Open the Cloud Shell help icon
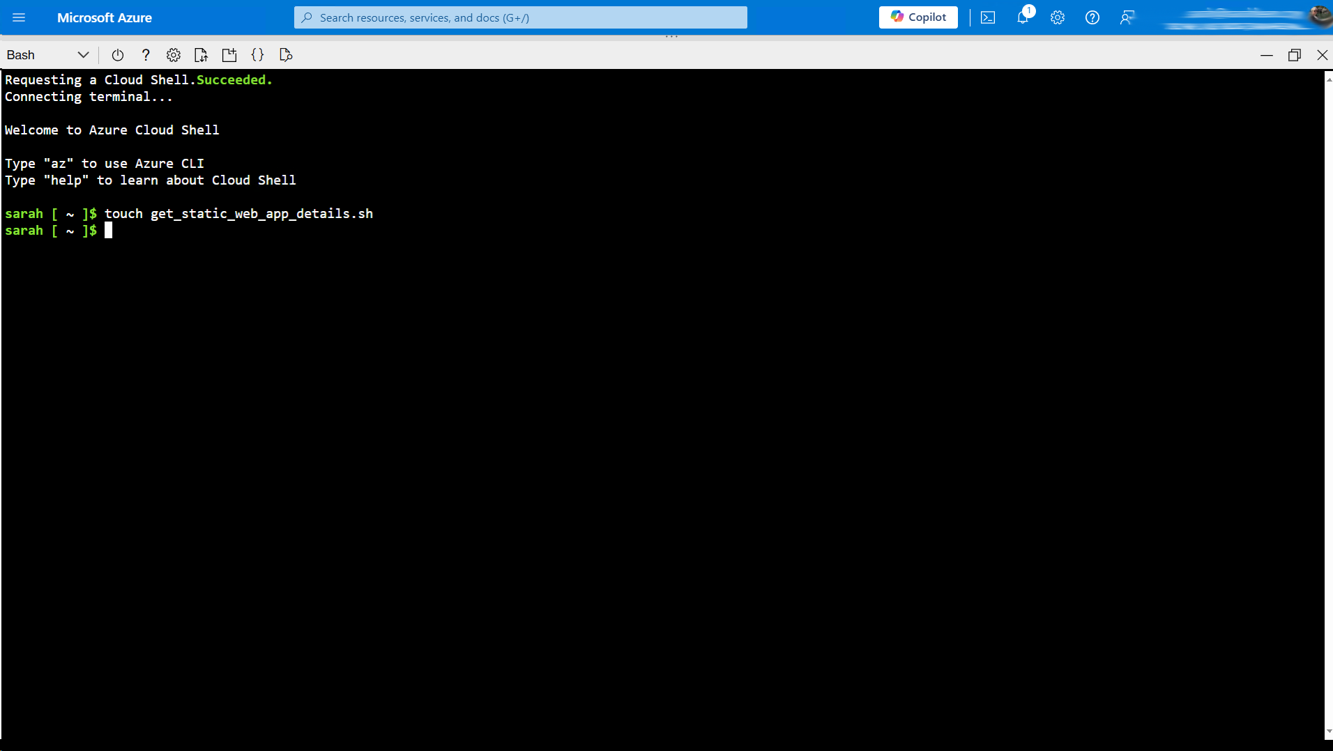The image size is (1333, 751). click(146, 55)
